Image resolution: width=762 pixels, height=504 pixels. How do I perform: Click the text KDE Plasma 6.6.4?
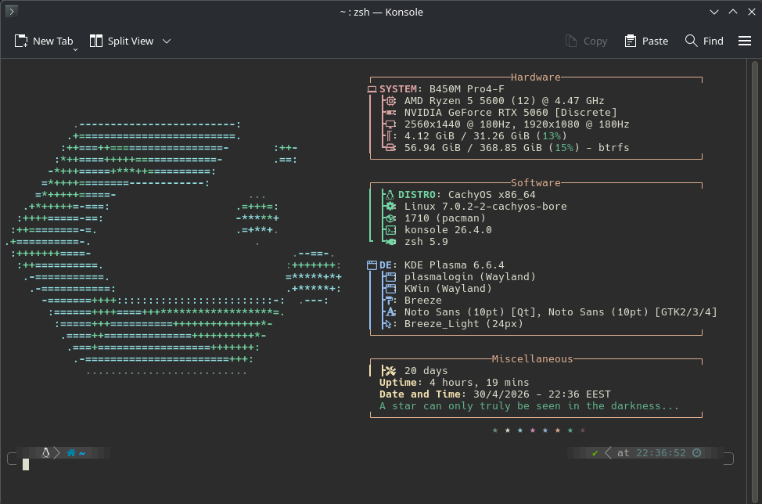click(x=455, y=265)
